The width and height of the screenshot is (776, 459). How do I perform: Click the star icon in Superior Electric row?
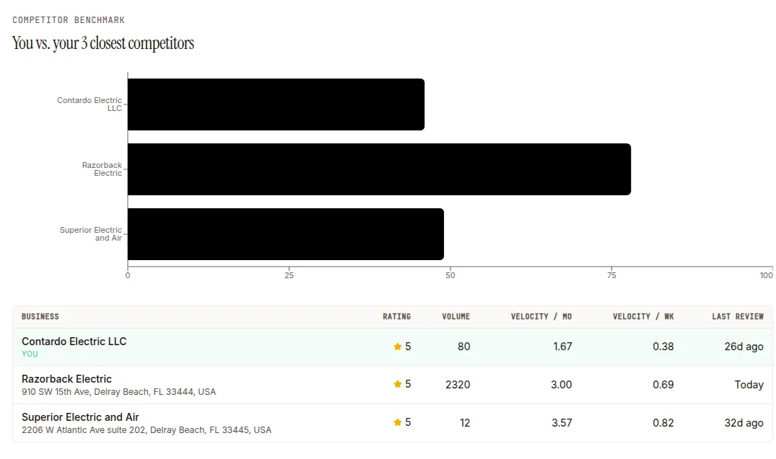pos(398,422)
